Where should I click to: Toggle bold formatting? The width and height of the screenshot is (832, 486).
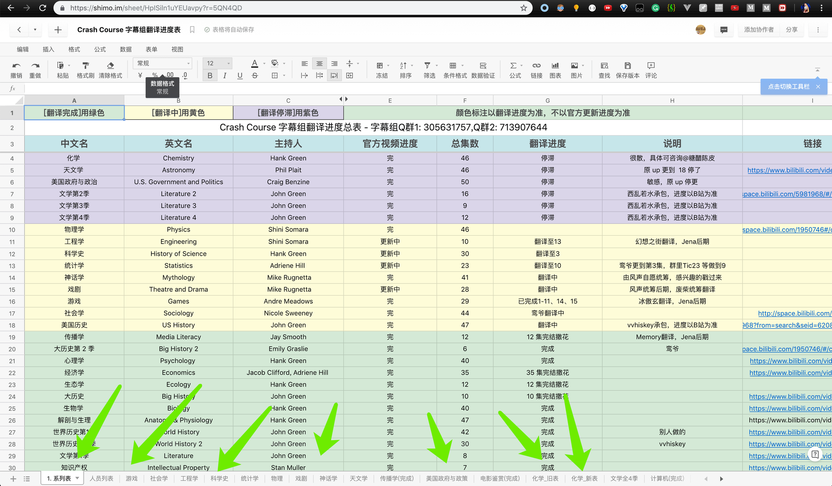[x=210, y=75]
